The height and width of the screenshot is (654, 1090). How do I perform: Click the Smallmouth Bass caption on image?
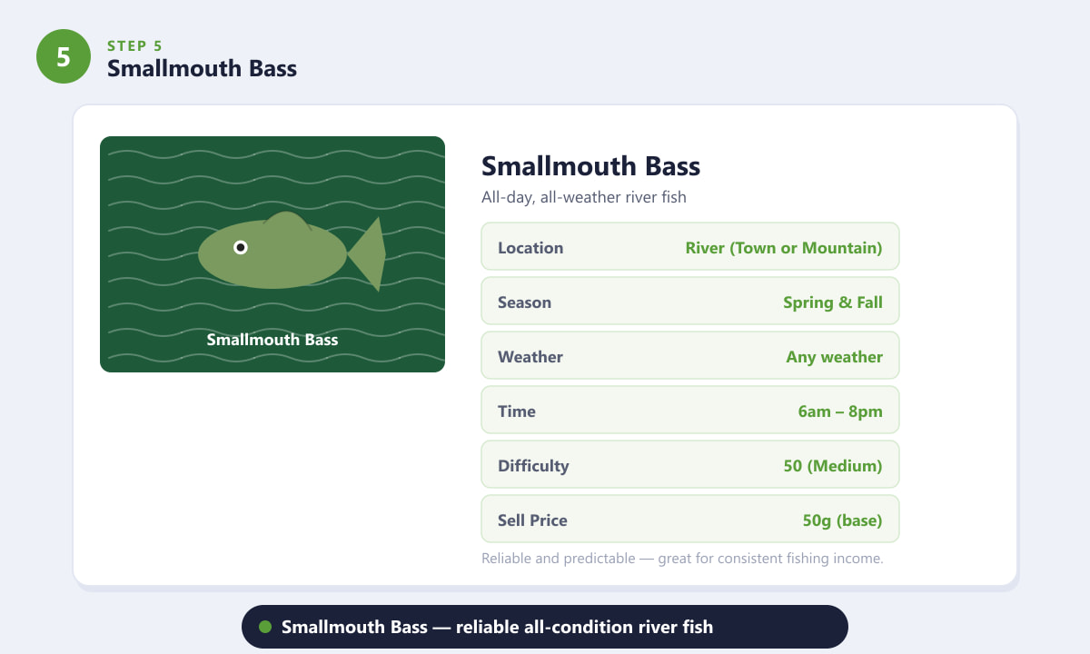click(x=272, y=340)
